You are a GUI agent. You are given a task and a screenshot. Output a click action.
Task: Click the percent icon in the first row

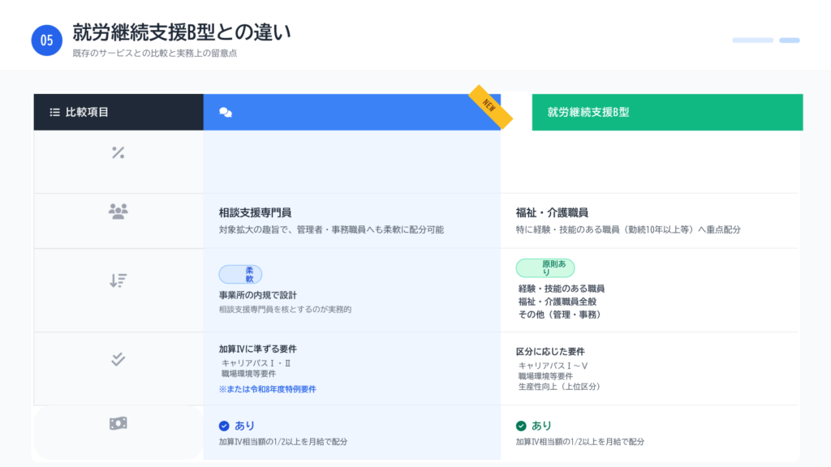(x=118, y=152)
